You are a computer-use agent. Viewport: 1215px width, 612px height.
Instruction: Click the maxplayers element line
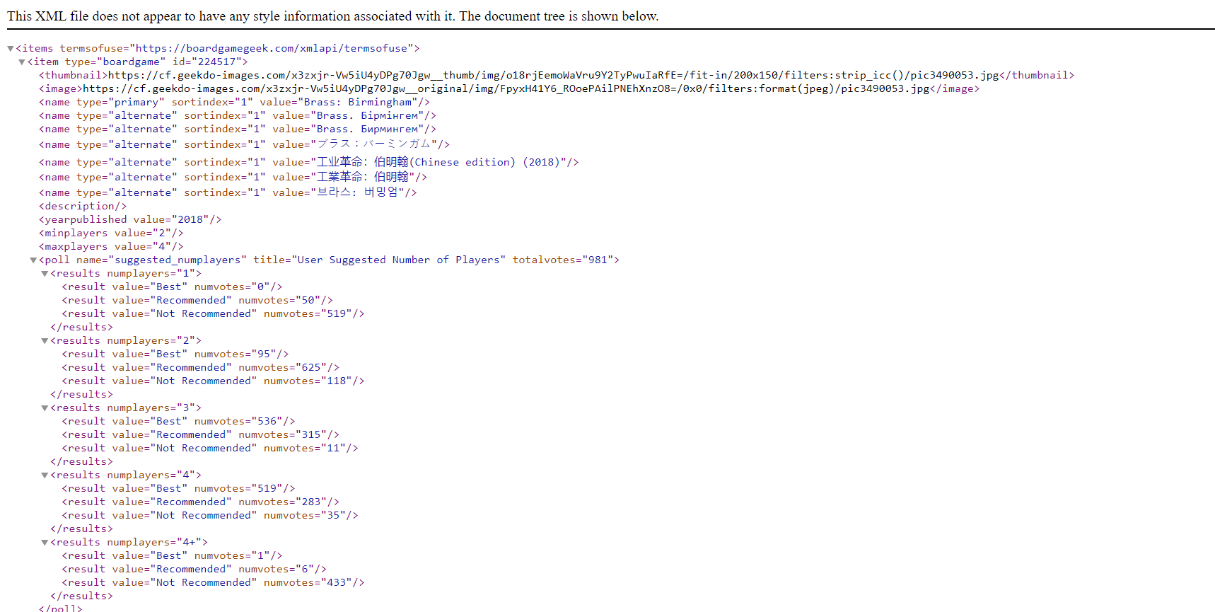coord(111,246)
